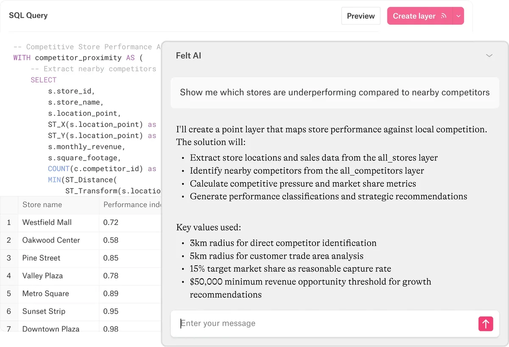The width and height of the screenshot is (509, 347).
Task: Click the COUNT(c.competitor_id) line
Action: click(102, 169)
